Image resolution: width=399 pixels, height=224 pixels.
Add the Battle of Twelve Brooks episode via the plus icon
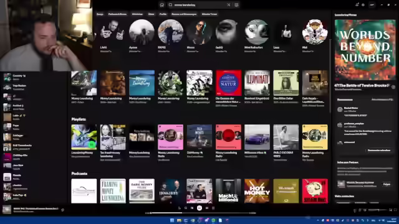click(x=393, y=87)
